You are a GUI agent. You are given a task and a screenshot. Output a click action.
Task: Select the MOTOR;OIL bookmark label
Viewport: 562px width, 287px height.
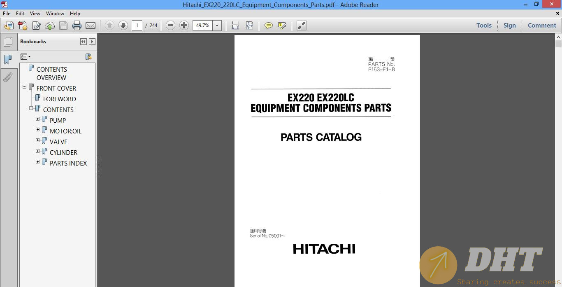pos(65,131)
